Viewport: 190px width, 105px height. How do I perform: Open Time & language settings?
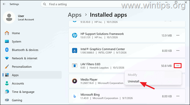32,92
